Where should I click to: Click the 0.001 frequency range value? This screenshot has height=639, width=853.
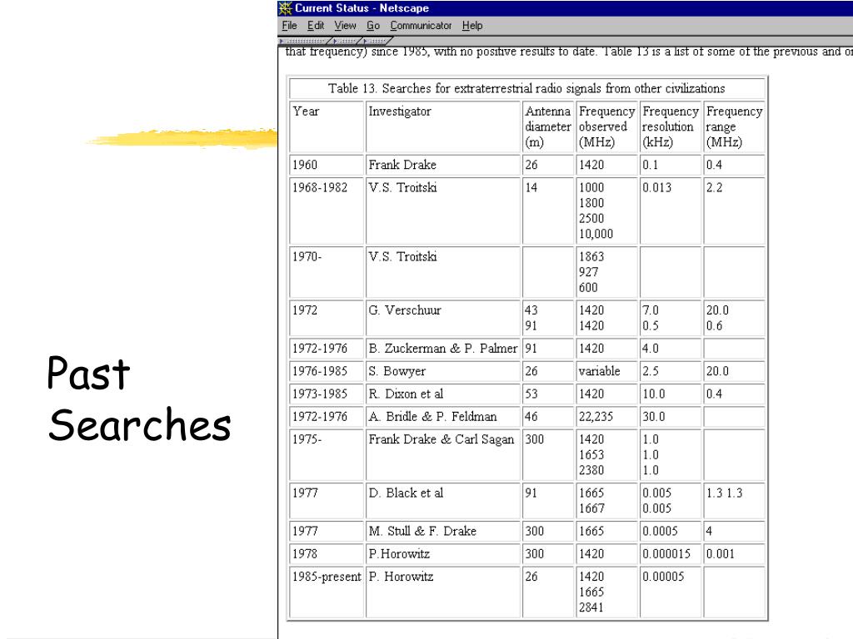[x=721, y=553]
